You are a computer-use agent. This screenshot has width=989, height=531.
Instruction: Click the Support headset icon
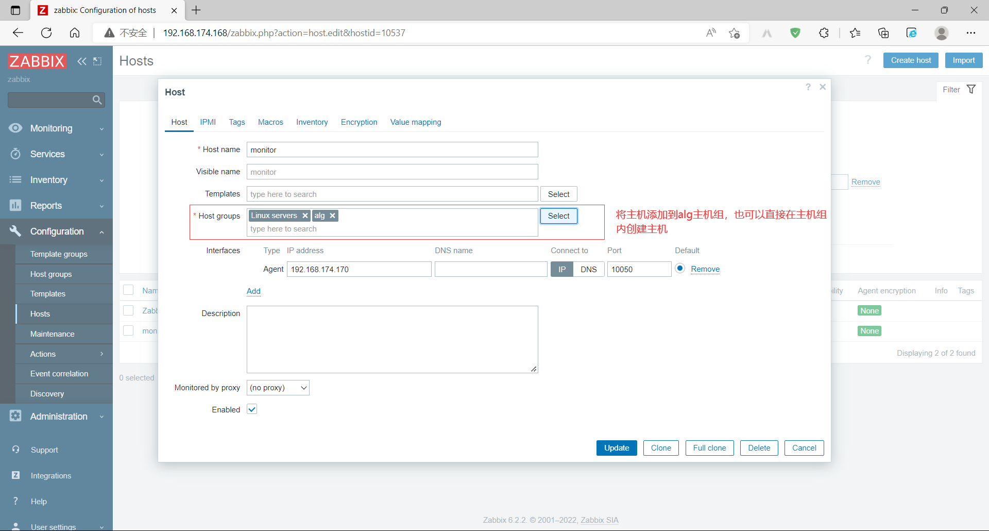point(16,450)
